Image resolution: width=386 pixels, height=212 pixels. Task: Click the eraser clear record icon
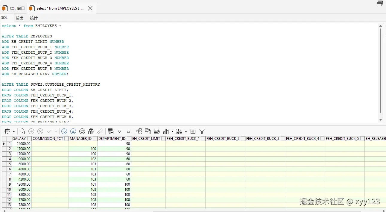100,131
